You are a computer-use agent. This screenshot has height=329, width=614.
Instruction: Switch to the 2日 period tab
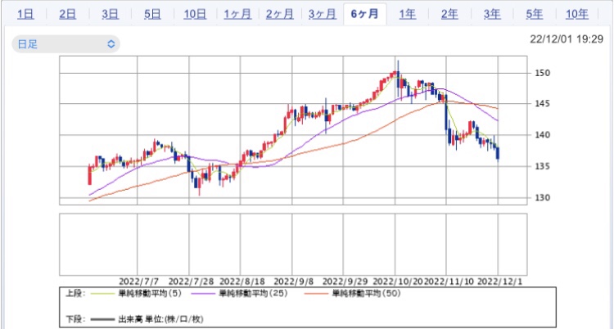click(68, 15)
